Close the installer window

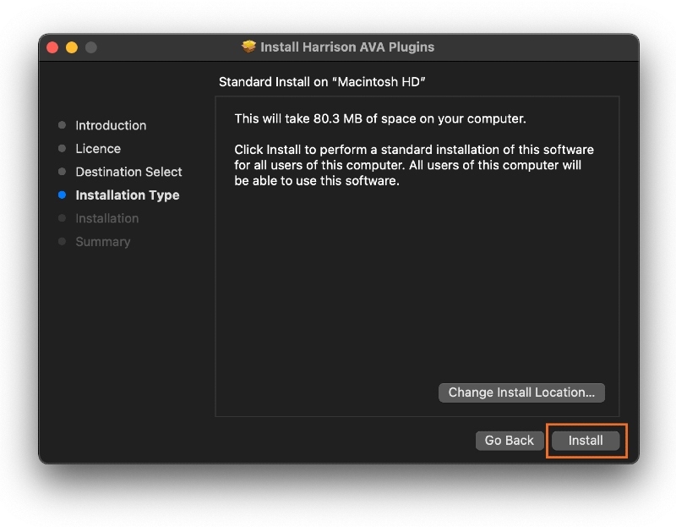52,47
